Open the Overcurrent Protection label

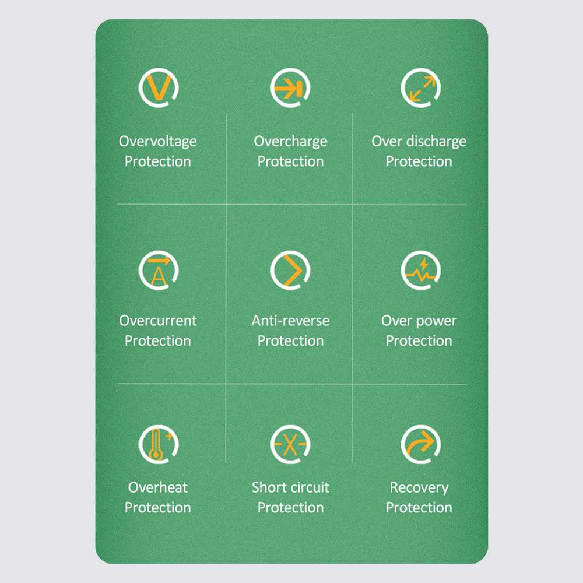pyautogui.click(x=157, y=331)
